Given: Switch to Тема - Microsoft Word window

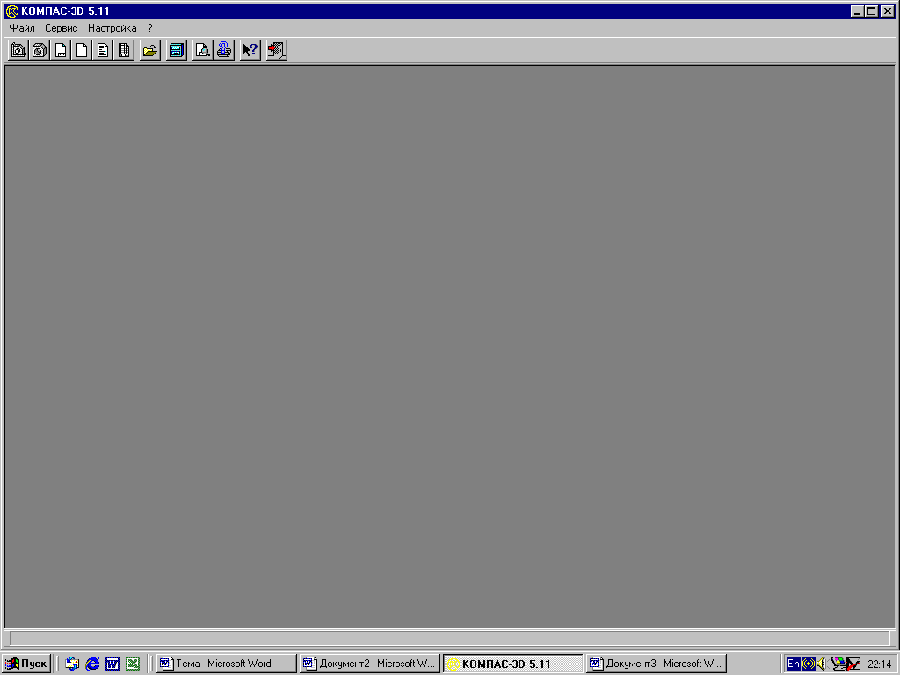Looking at the screenshot, I should pos(226,664).
